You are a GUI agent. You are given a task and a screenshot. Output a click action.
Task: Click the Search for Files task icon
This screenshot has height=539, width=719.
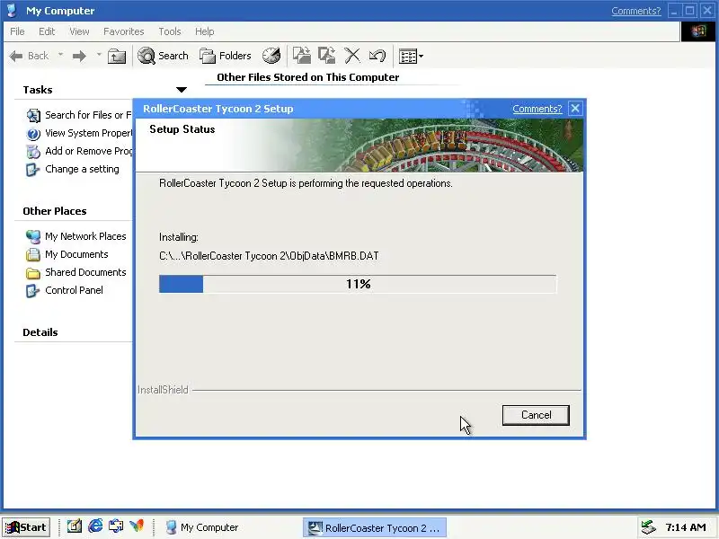coord(33,116)
